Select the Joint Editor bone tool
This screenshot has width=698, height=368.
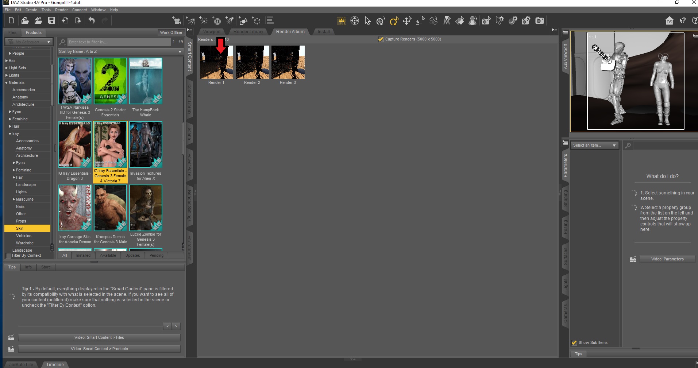coord(433,21)
